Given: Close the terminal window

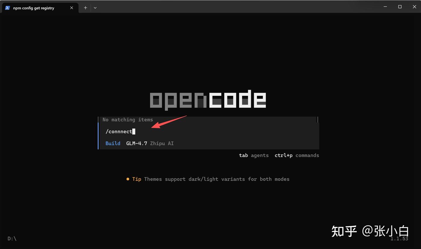Looking at the screenshot, I should (414, 7).
